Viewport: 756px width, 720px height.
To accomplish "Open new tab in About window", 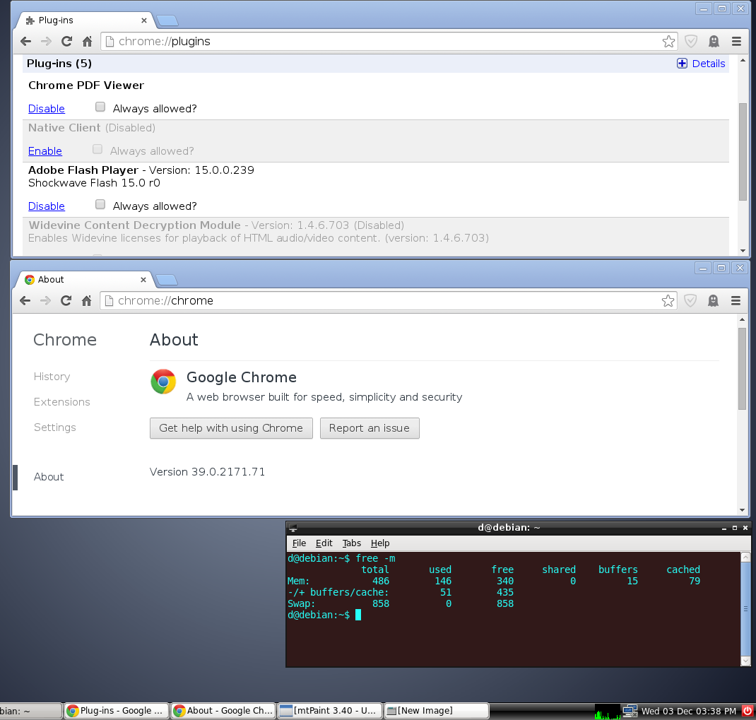I will coord(167,281).
